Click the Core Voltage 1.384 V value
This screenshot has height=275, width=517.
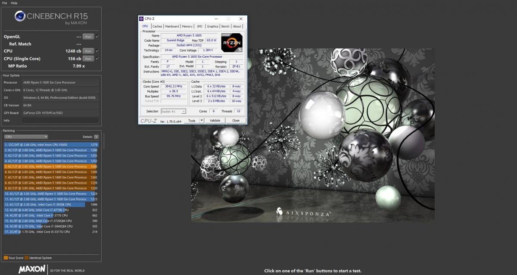tap(209, 50)
